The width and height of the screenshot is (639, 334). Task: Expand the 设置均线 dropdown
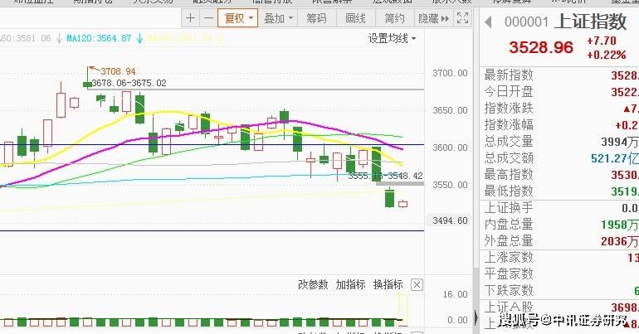pos(392,39)
